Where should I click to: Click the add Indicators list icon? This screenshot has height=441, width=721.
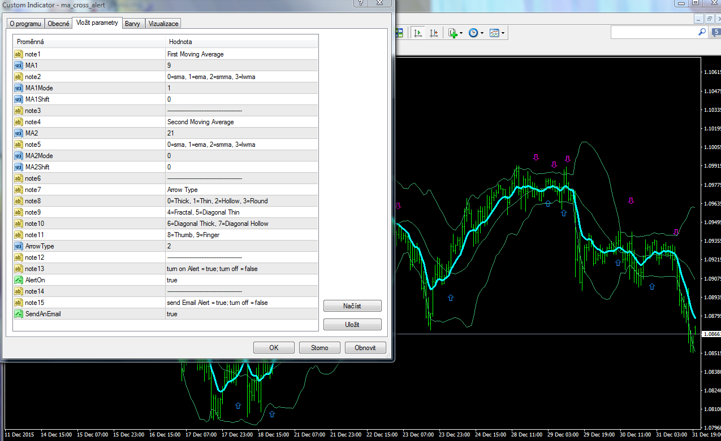452,33
